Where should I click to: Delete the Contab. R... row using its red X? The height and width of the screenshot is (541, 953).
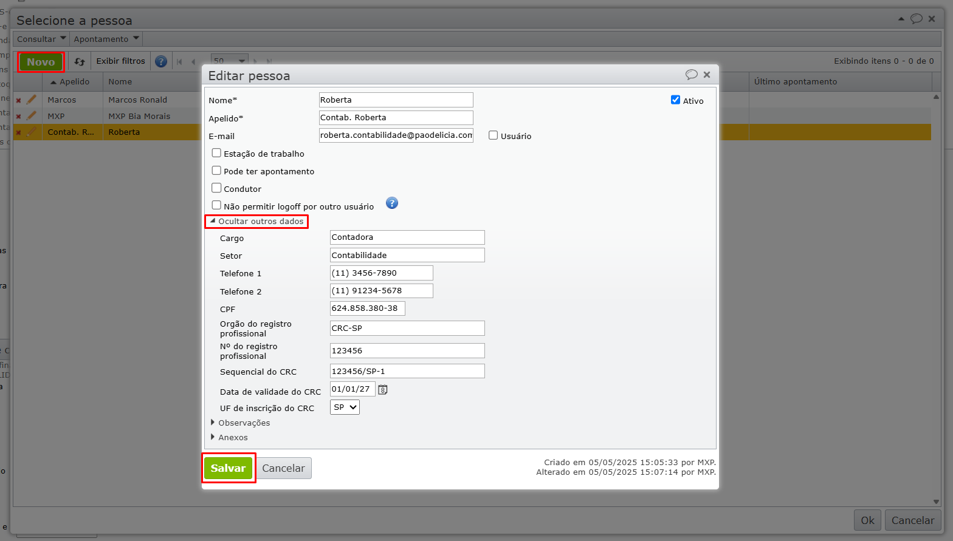tap(18, 132)
